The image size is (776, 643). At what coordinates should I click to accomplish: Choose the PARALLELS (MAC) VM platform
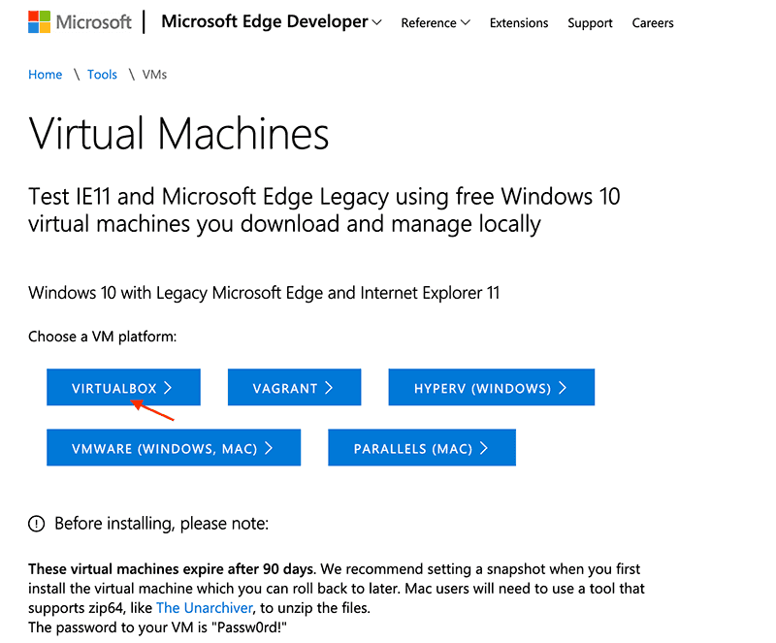click(422, 447)
